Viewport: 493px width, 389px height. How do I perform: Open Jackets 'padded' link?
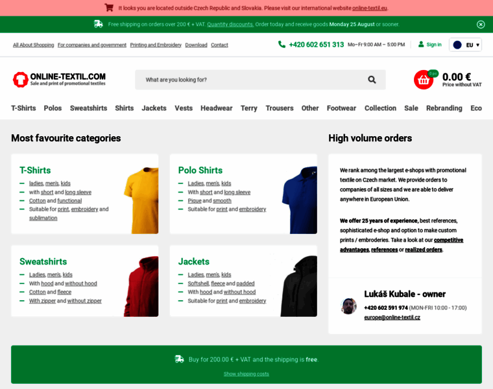(245, 283)
